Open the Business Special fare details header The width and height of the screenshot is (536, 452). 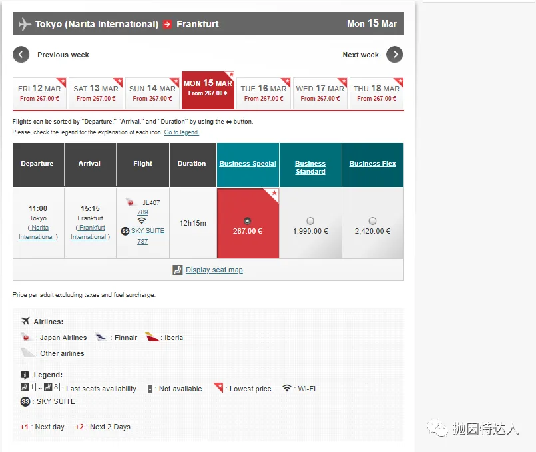[x=248, y=164]
